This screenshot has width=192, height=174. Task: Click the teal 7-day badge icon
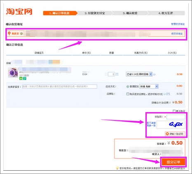coord(25,78)
